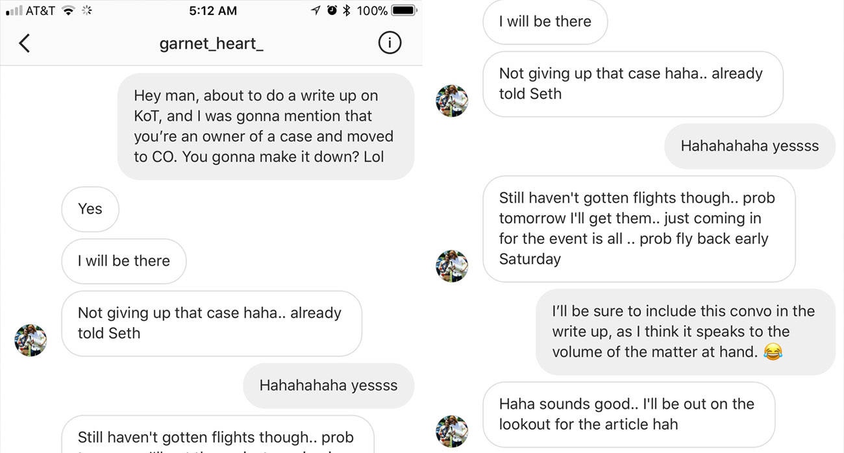
Task: Tap the avatar beside the right 'already told Seth' message
Action: tap(452, 101)
